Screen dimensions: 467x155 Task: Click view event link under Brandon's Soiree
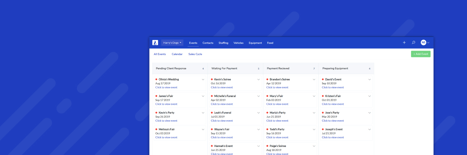[277, 87]
